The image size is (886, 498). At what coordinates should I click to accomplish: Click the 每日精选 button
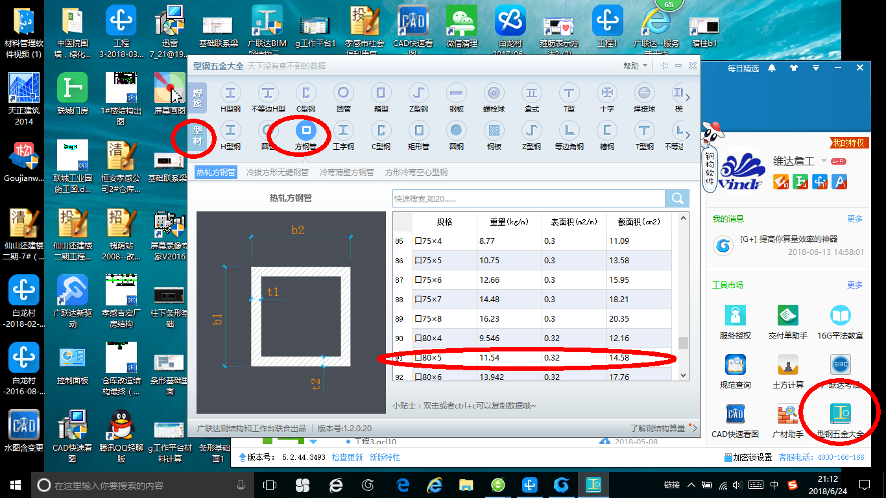743,68
